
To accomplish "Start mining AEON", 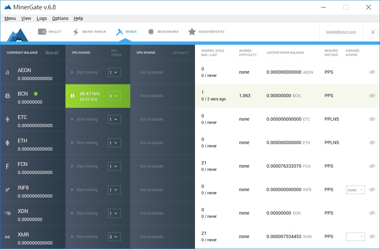I will (84, 72).
